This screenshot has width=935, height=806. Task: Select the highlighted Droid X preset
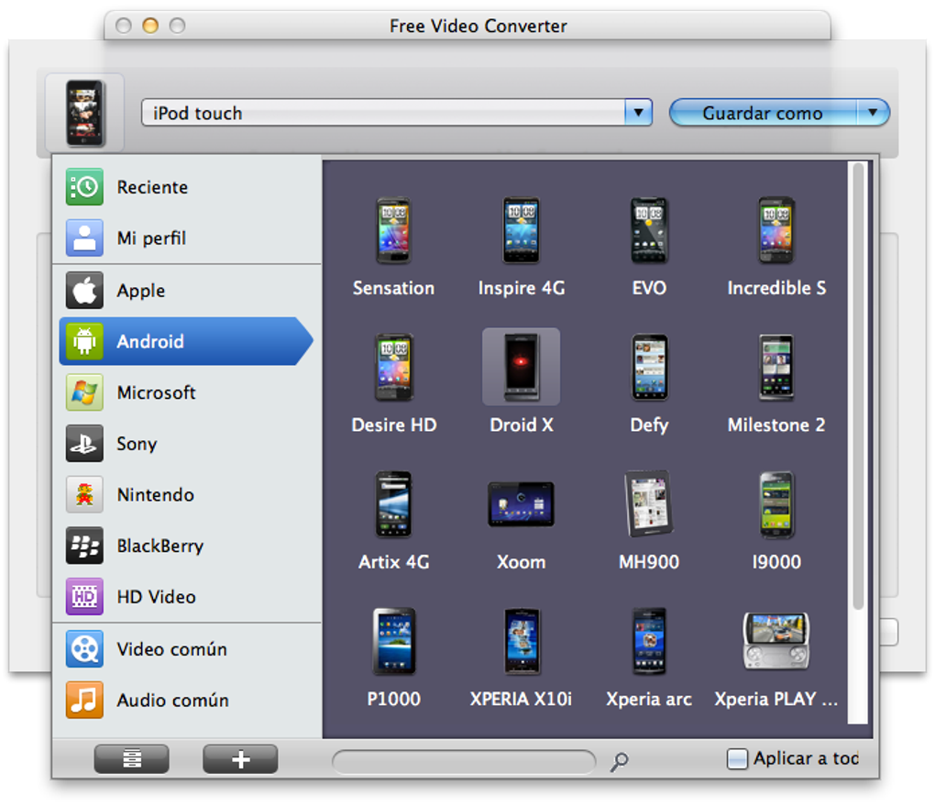click(522, 383)
